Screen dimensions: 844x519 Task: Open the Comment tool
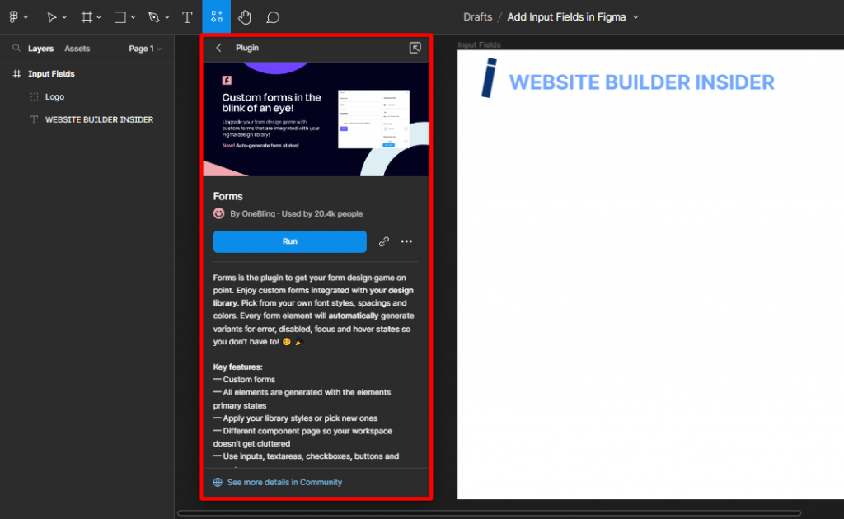(272, 16)
